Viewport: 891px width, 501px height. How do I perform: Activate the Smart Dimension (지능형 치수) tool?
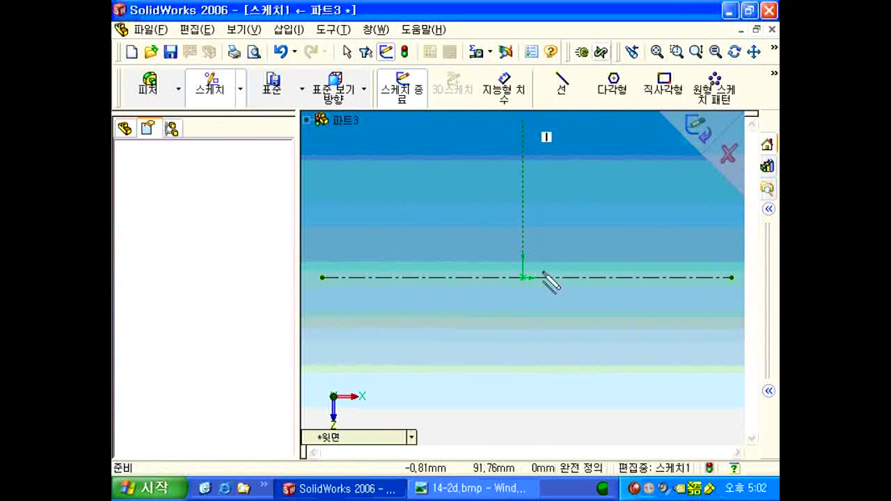(x=503, y=88)
